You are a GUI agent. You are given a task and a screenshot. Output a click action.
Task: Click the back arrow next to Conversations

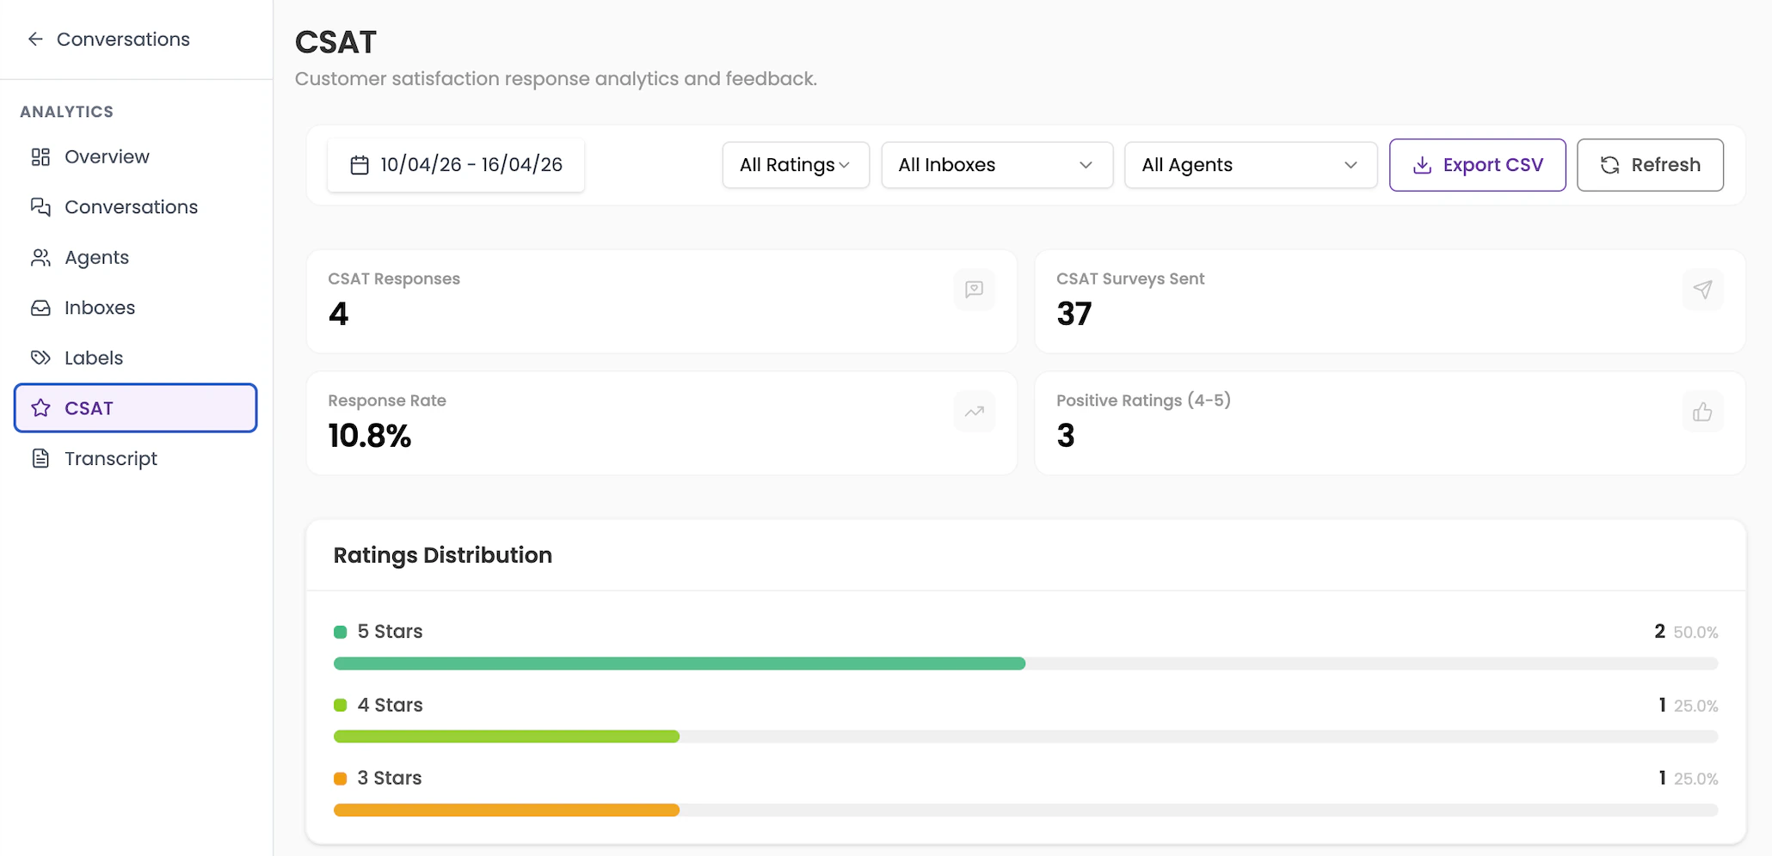(34, 39)
